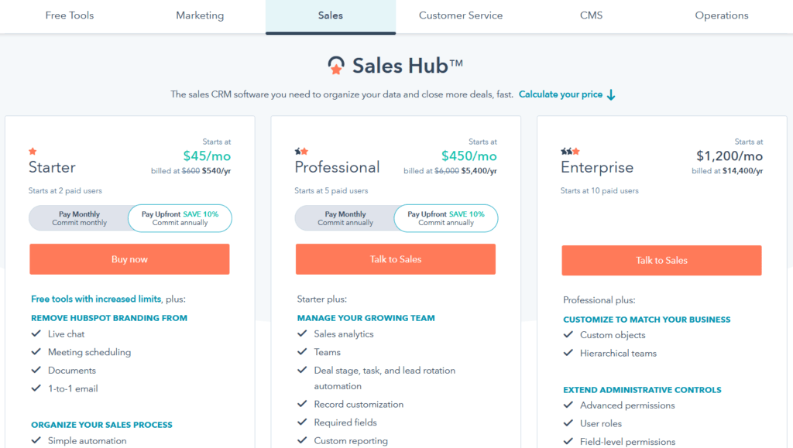Click the Starts at 10 paid users text

point(599,190)
